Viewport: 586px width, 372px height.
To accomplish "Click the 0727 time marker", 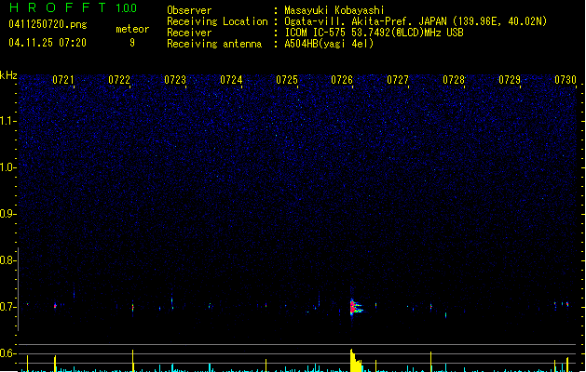I will (x=398, y=80).
